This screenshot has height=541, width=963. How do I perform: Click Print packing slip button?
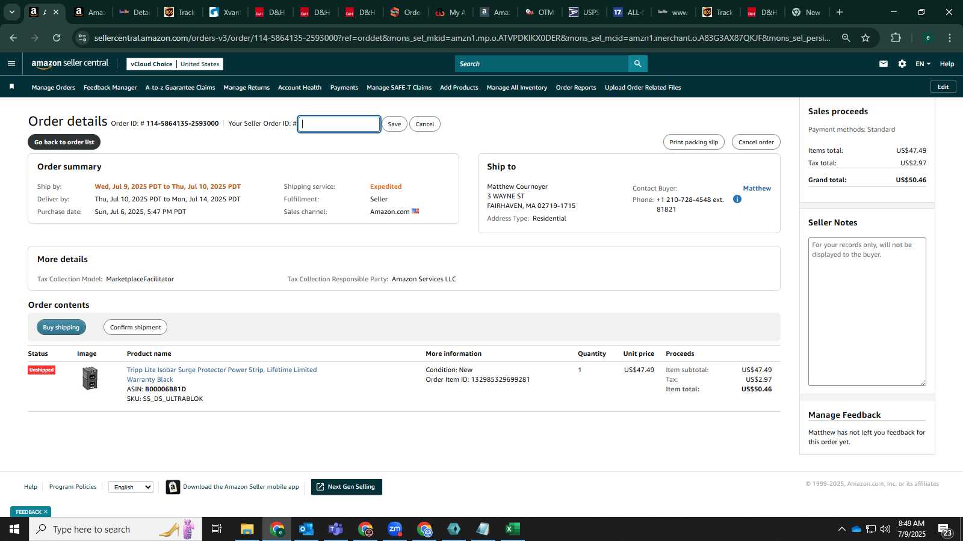pyautogui.click(x=693, y=142)
